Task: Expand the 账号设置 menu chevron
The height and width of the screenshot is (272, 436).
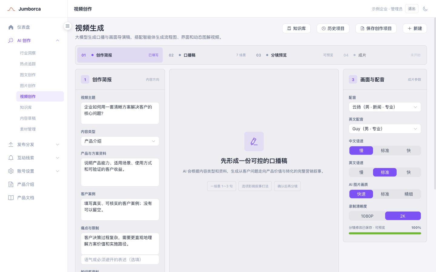Action: 58,171
